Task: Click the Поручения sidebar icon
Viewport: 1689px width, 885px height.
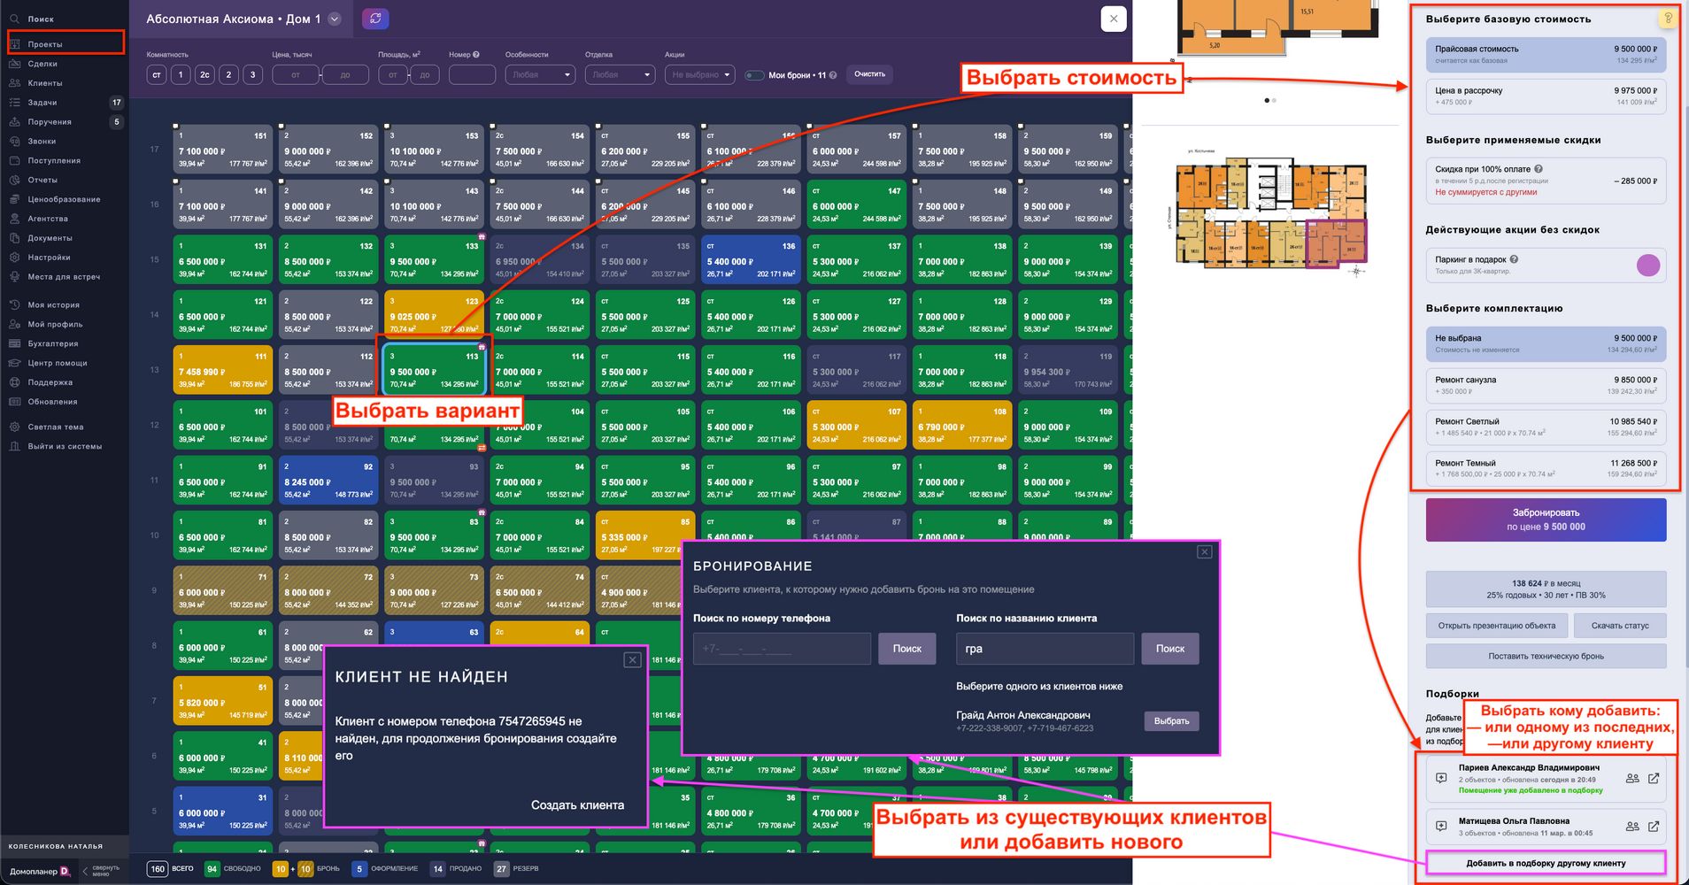Action: [15, 122]
